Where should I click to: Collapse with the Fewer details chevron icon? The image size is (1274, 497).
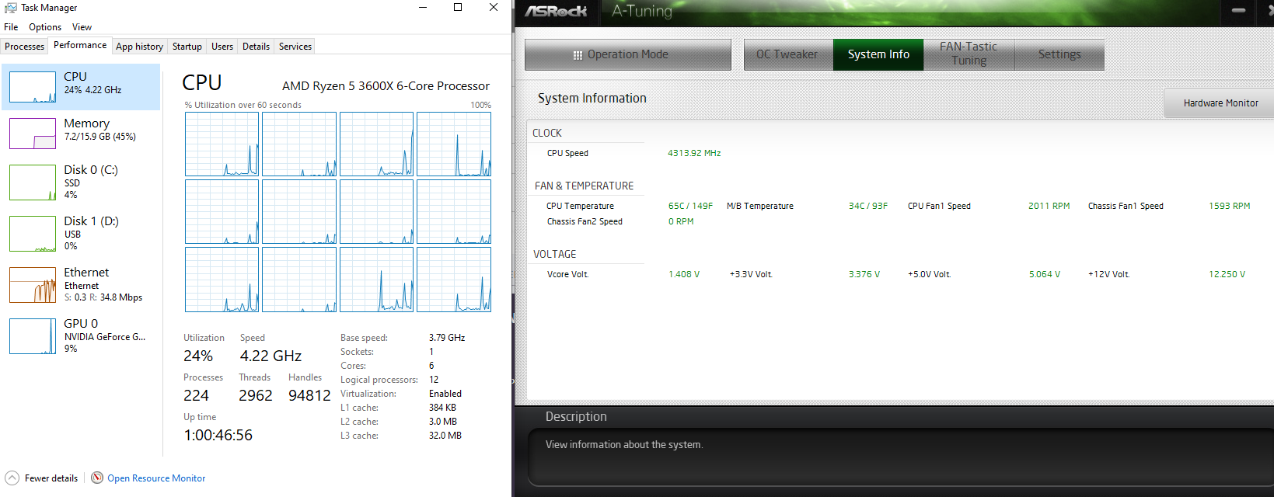tap(12, 478)
